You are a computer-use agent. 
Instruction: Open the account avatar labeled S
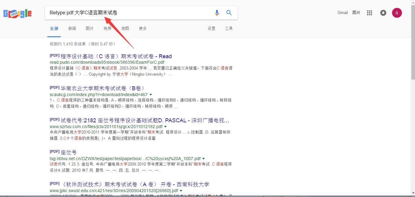pyautogui.click(x=397, y=13)
